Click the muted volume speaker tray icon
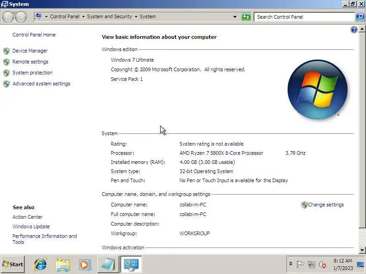 coord(323,264)
